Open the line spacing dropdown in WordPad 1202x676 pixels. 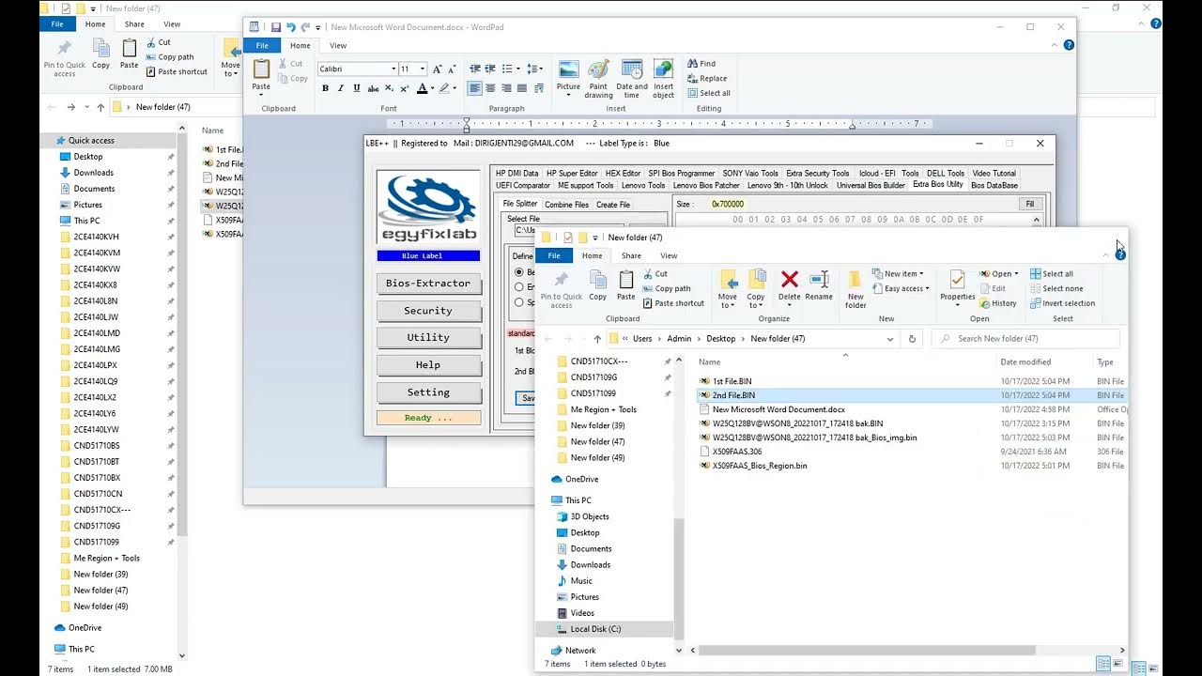pyautogui.click(x=534, y=69)
